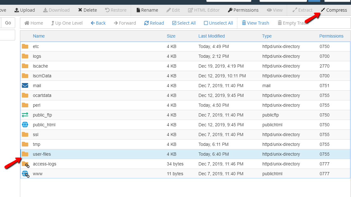Select the perl folder icon

pyautogui.click(x=25, y=105)
